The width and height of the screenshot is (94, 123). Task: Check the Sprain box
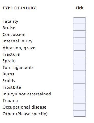[x=79, y=60]
